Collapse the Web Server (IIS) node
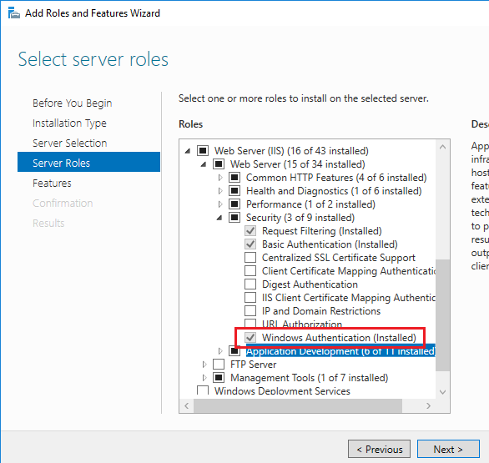Image resolution: width=489 pixels, height=463 pixels. coord(188,151)
